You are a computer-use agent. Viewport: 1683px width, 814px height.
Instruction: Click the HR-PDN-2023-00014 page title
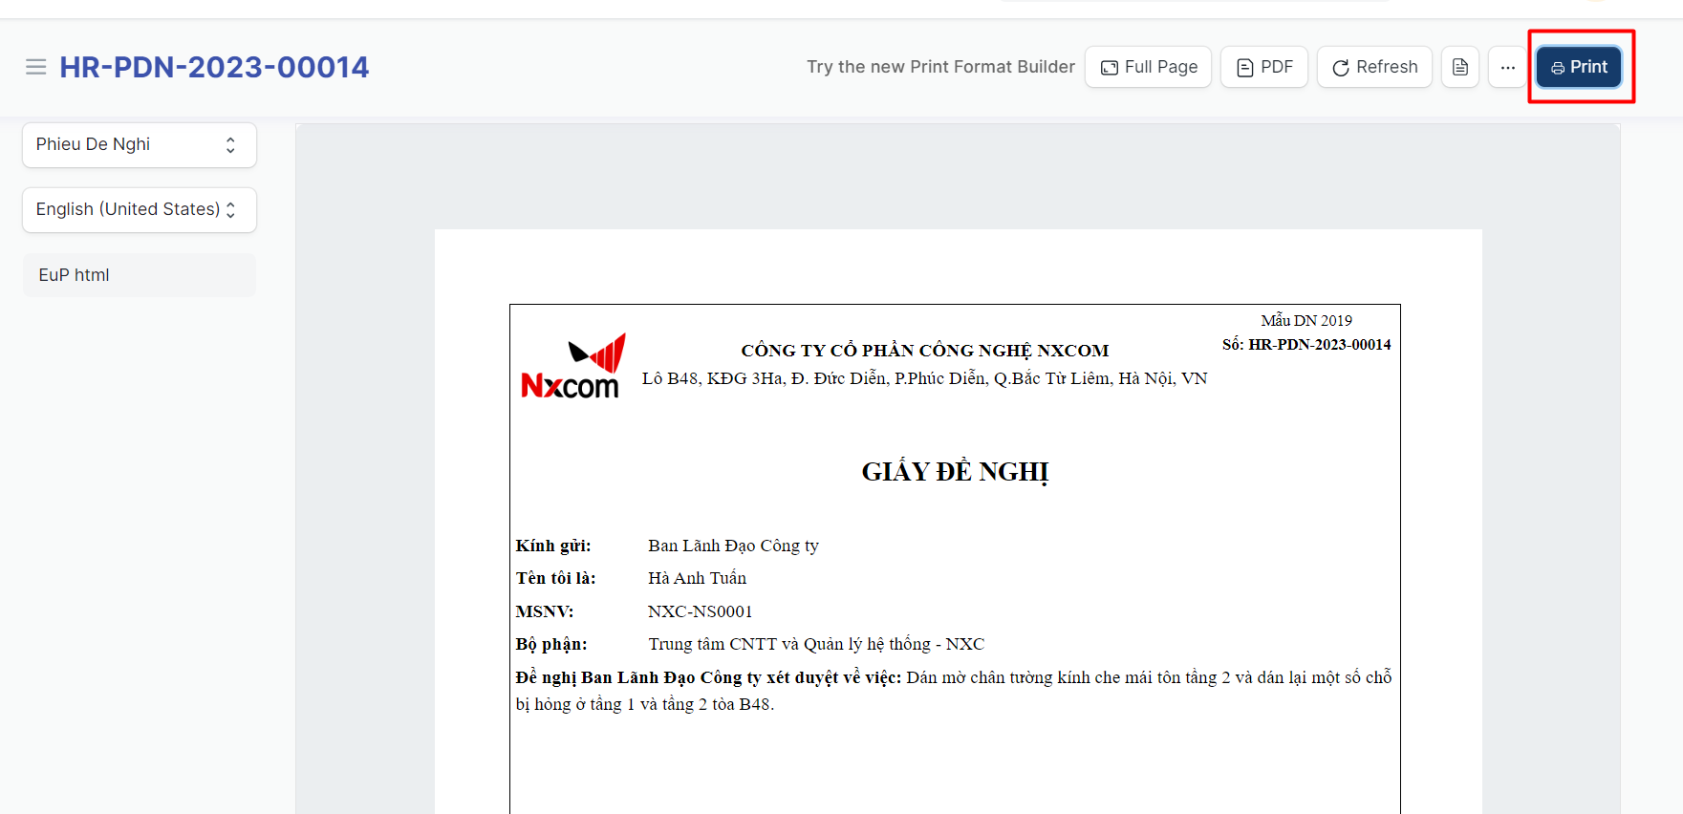pyautogui.click(x=214, y=67)
